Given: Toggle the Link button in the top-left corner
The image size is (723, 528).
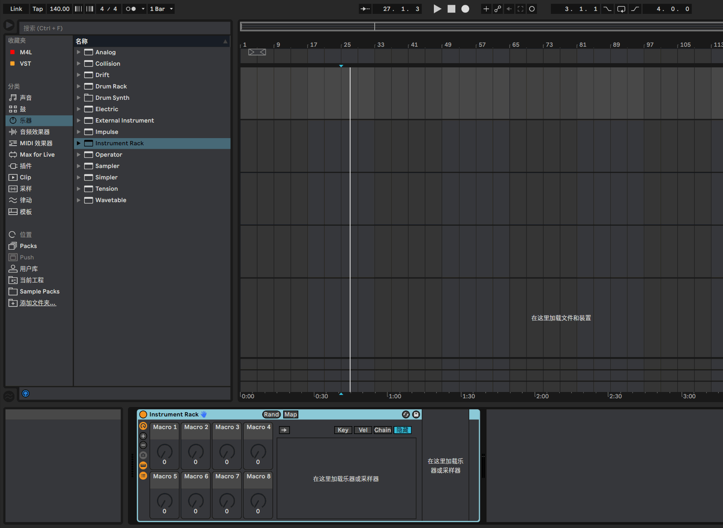Looking at the screenshot, I should point(16,8).
